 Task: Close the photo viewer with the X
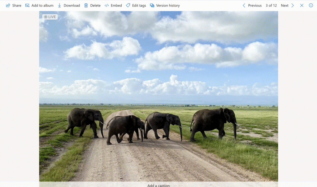[x=302, y=6]
